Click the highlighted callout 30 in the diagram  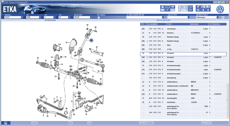[91, 40]
